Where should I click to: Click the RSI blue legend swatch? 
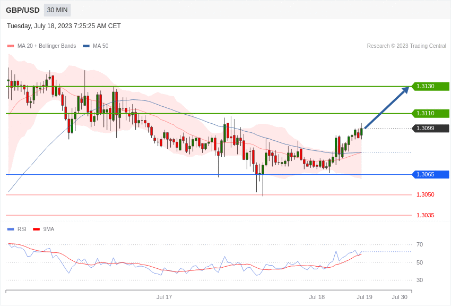point(11,229)
